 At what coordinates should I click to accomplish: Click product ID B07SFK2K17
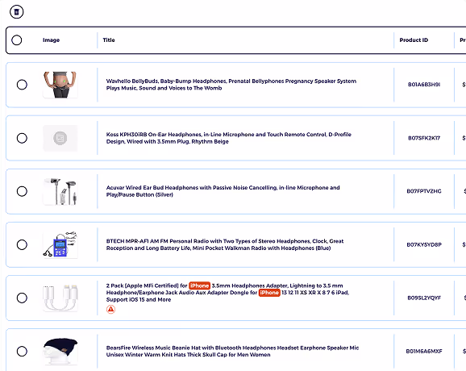424,138
